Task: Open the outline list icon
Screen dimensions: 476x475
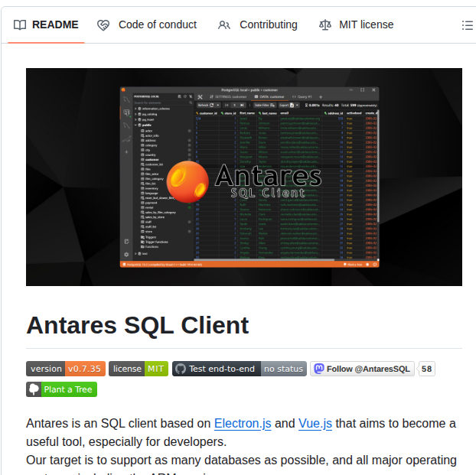Action: (x=467, y=25)
